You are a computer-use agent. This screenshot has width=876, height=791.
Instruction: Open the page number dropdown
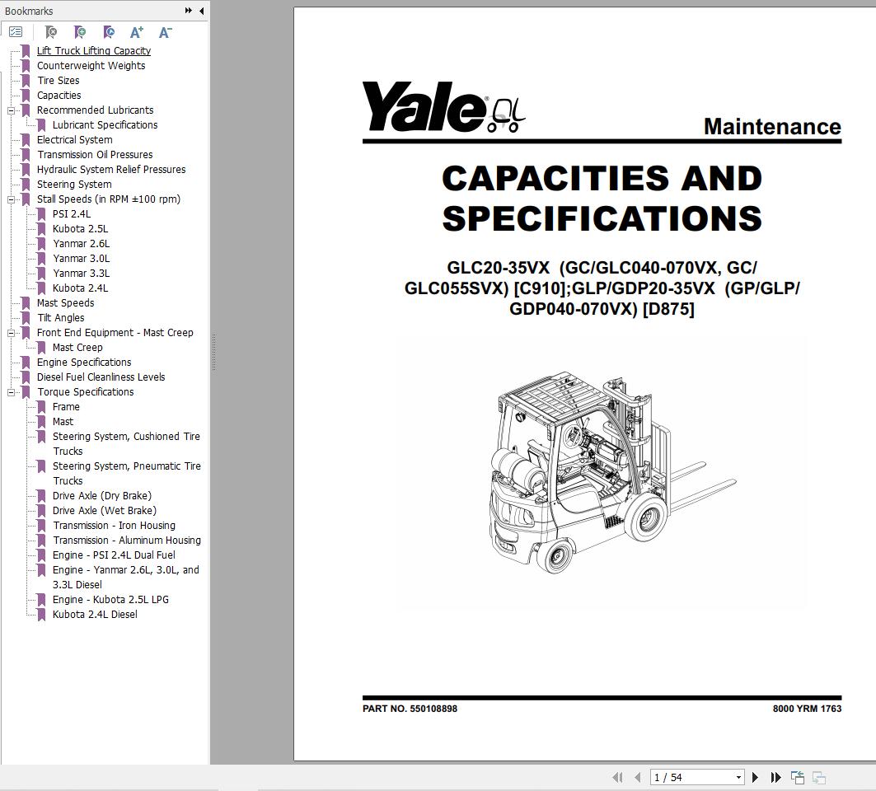pos(739,777)
